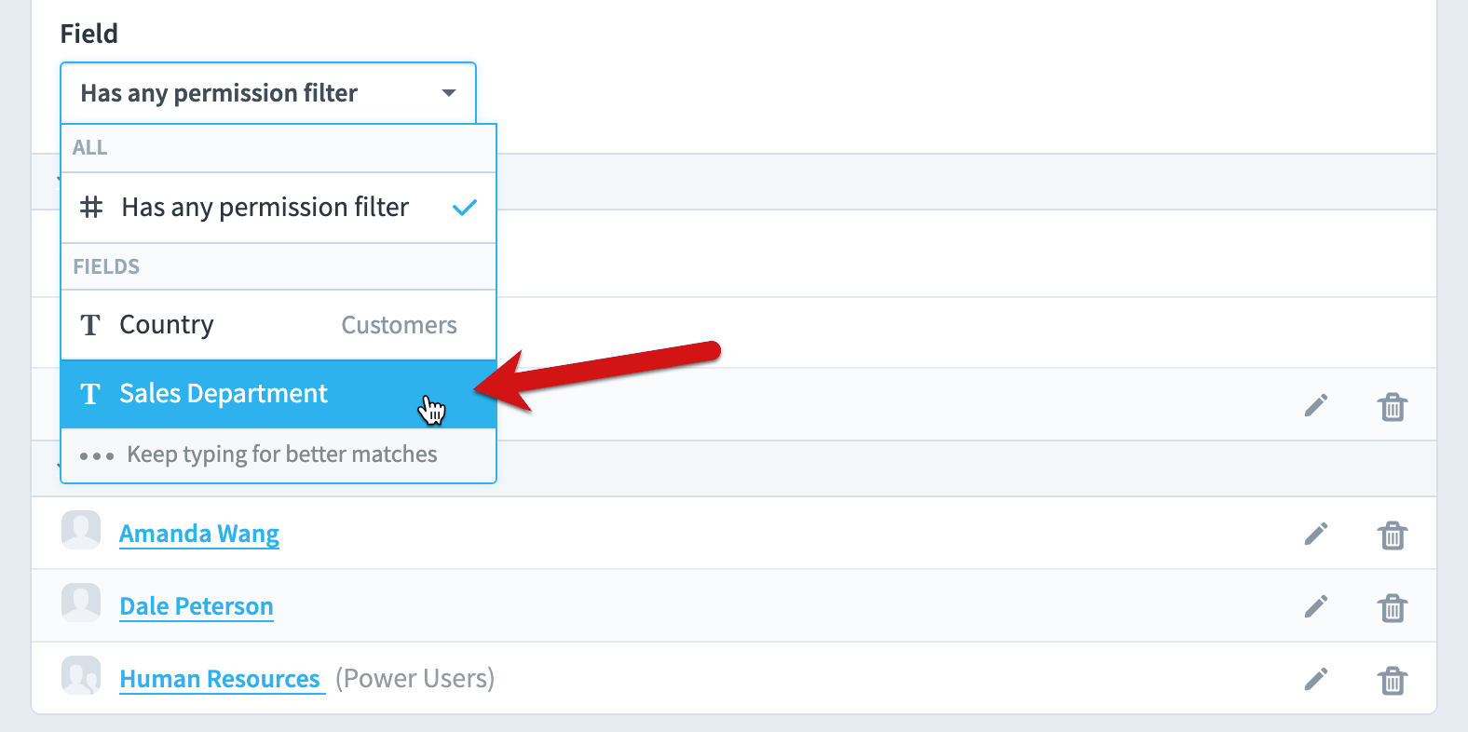Select Sales Department field option
Viewport: 1468px width, 732px height.
[x=279, y=394]
